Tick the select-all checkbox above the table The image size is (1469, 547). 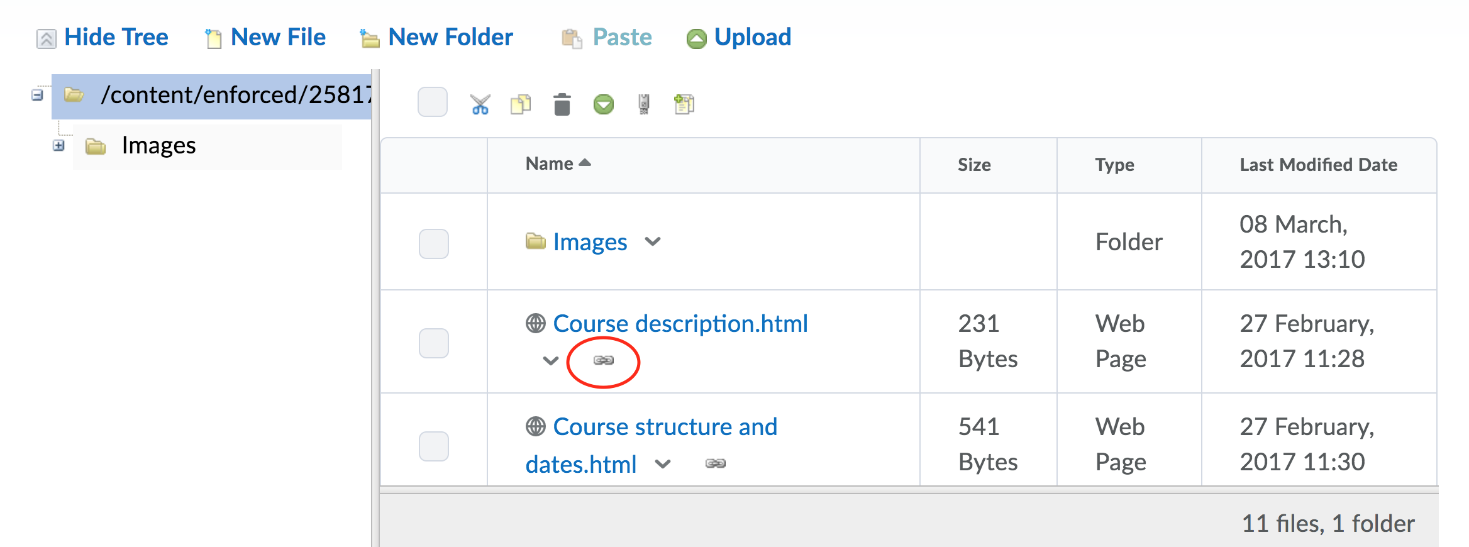click(433, 102)
